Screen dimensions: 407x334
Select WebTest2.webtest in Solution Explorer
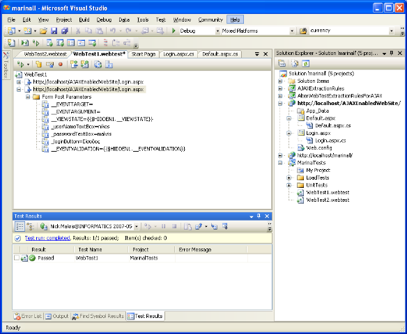coord(328,200)
